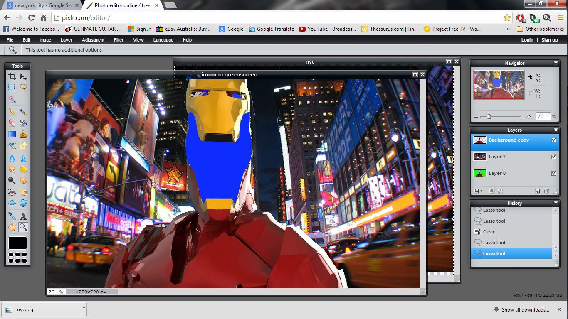Open the Language menu

pyautogui.click(x=163, y=40)
